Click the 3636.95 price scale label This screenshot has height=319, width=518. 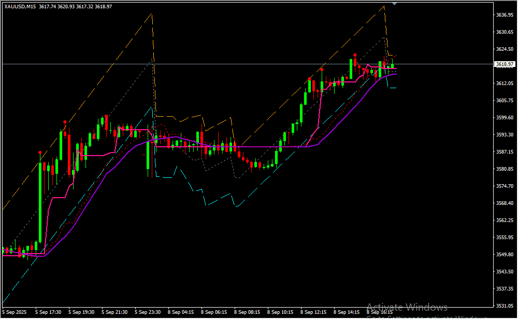coord(503,15)
